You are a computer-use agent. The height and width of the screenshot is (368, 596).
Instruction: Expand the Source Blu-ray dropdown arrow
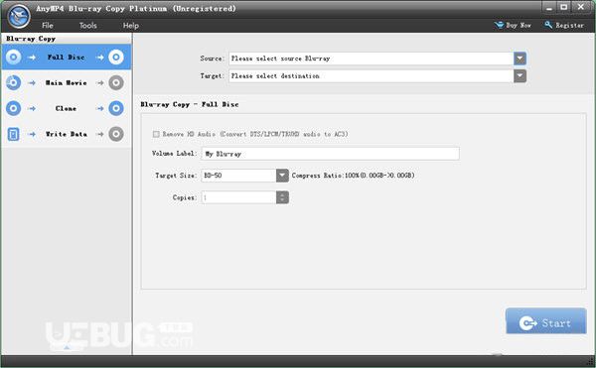pyautogui.click(x=520, y=59)
